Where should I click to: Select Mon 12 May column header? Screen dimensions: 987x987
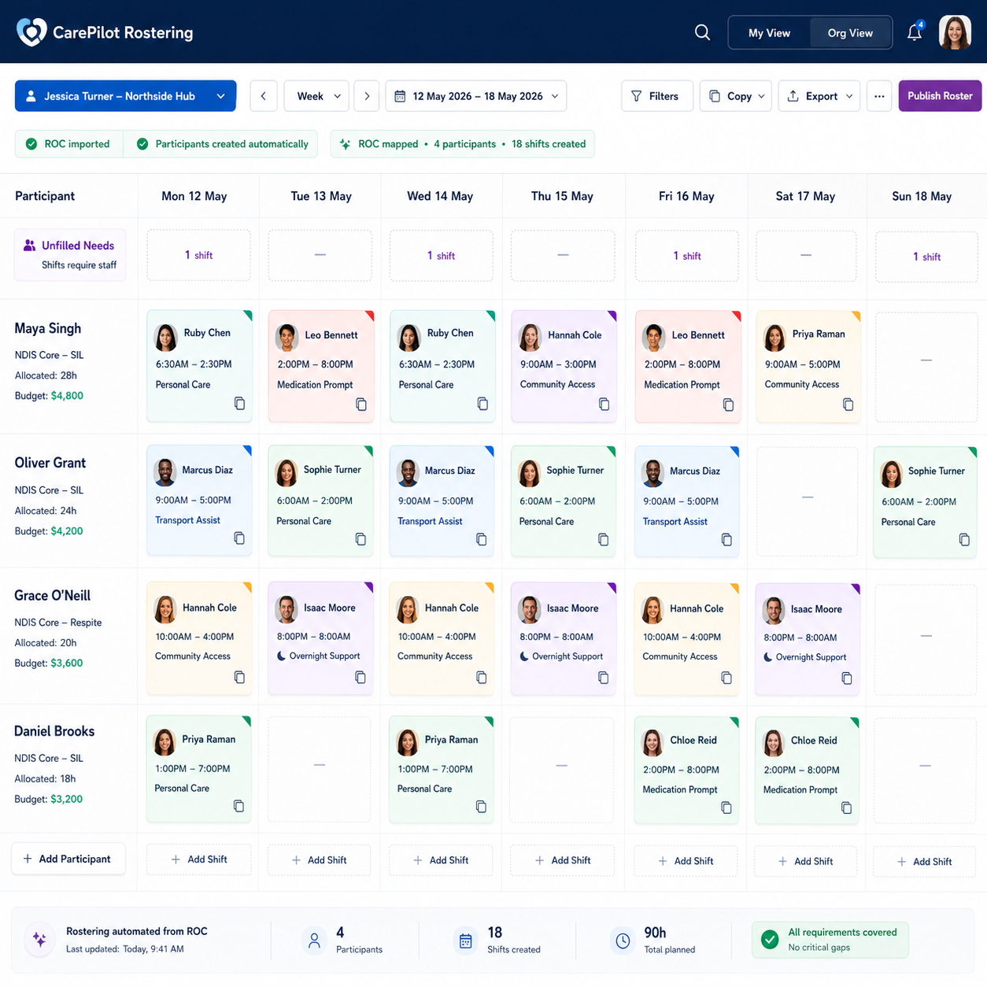pyautogui.click(x=194, y=196)
